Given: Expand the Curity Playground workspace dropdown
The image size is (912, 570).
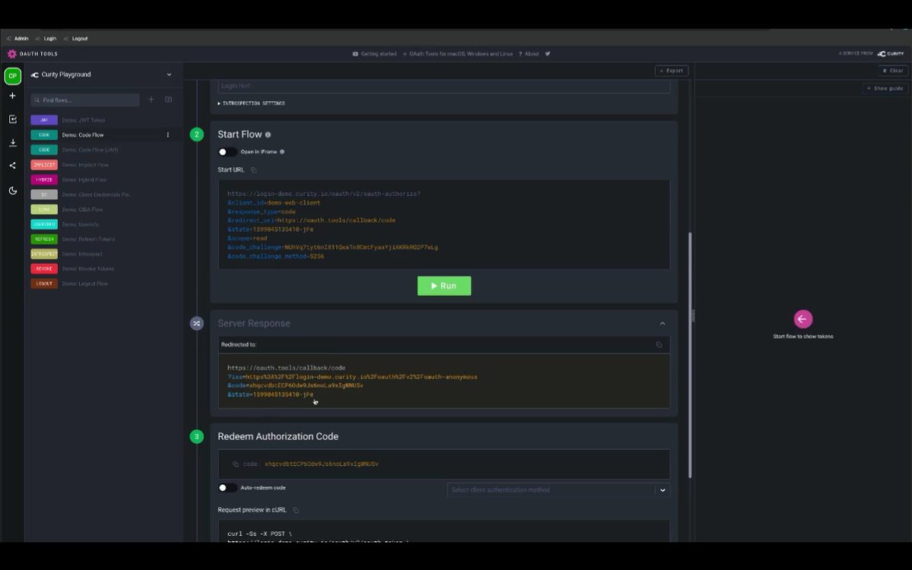Looking at the screenshot, I should point(169,74).
